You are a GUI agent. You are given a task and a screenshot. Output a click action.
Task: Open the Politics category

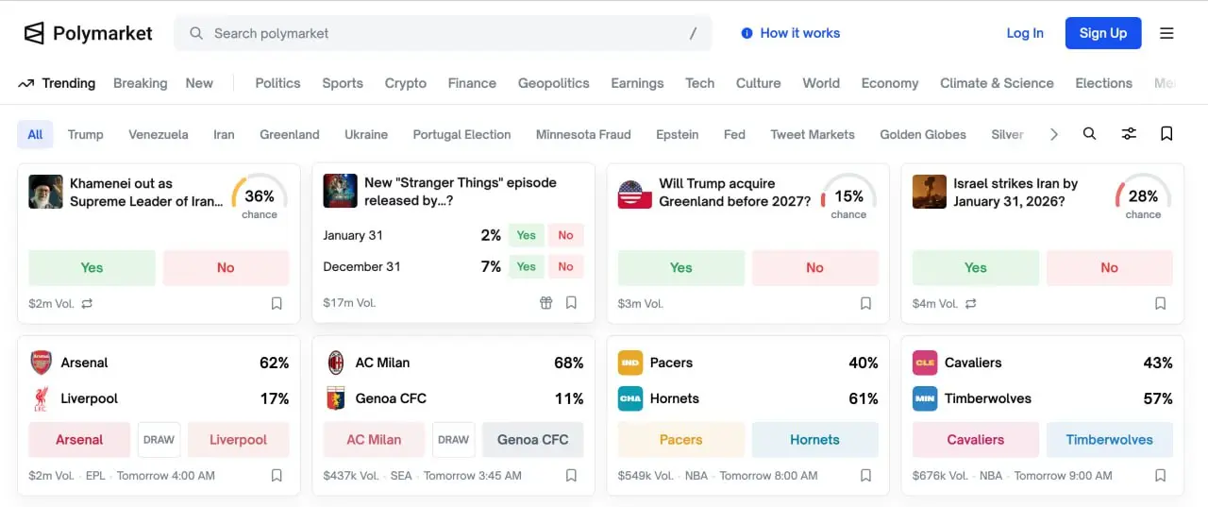tap(277, 83)
